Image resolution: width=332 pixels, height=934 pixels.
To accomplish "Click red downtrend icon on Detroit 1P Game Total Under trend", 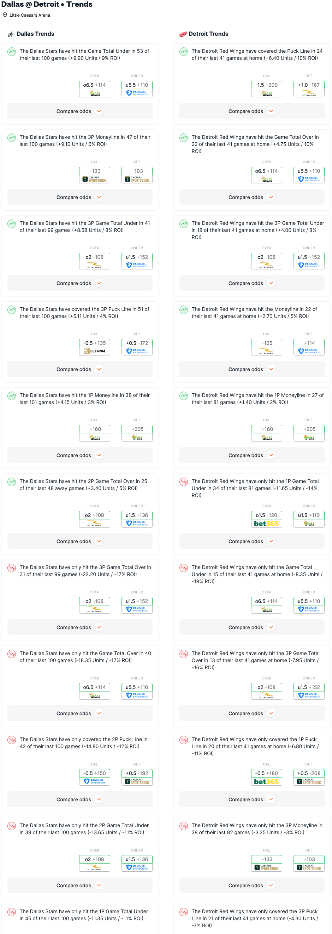I will pos(184,482).
